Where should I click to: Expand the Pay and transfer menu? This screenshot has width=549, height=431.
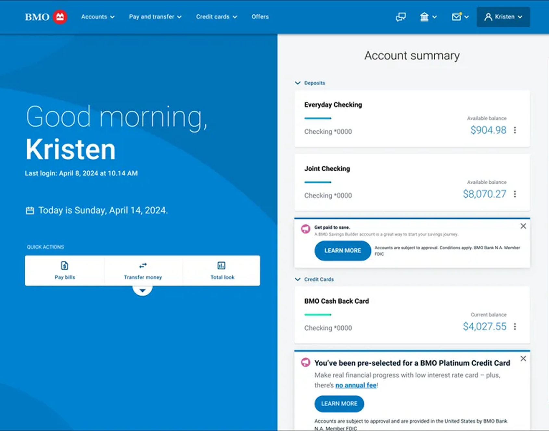[x=155, y=17]
